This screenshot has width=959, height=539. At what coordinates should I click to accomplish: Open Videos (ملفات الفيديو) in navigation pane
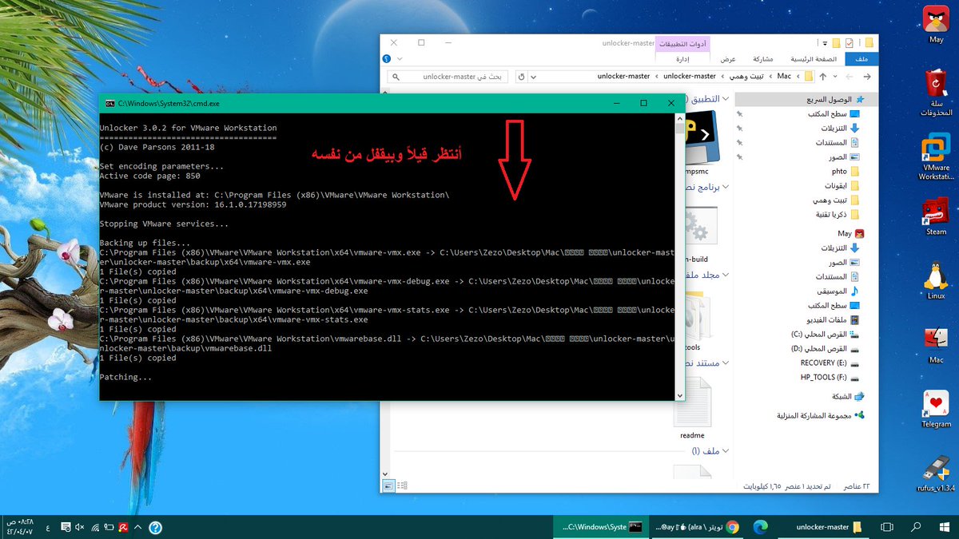(x=833, y=319)
